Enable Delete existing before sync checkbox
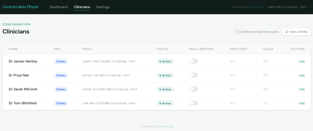The width and height of the screenshot is (313, 131). click(x=237, y=32)
